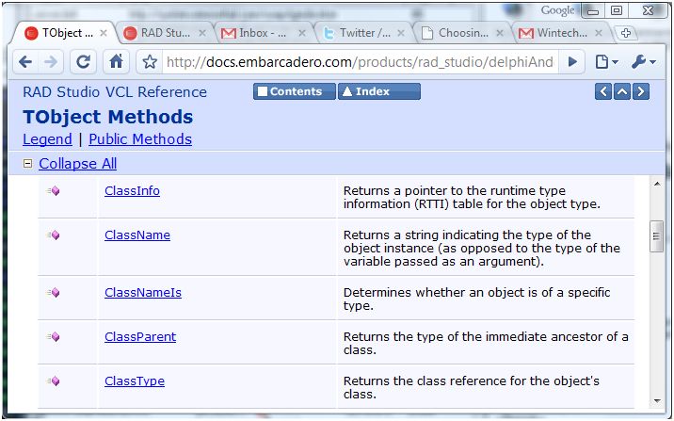Go to next topic arrow
This screenshot has width=674, height=421.
[x=641, y=91]
